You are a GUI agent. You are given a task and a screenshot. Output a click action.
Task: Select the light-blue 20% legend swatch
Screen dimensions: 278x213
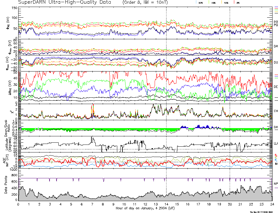click(196, 2)
